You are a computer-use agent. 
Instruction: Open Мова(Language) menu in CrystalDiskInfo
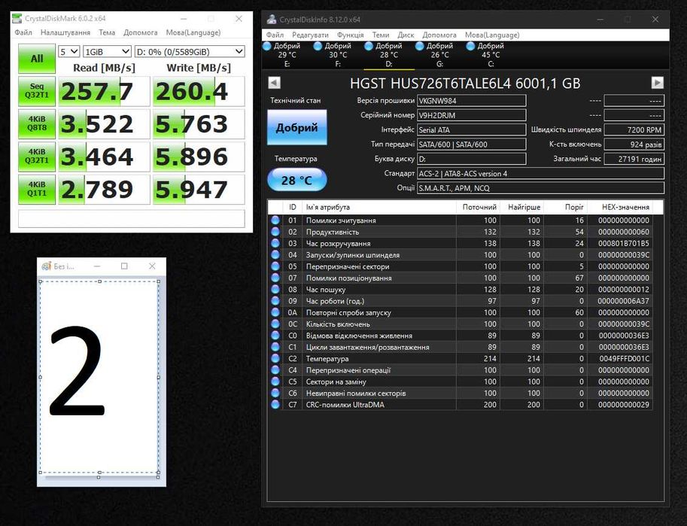(x=492, y=35)
